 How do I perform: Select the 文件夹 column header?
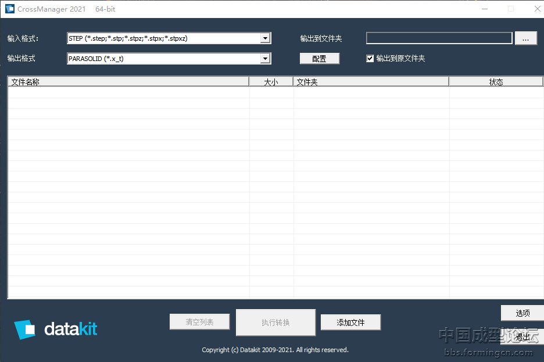coord(371,82)
